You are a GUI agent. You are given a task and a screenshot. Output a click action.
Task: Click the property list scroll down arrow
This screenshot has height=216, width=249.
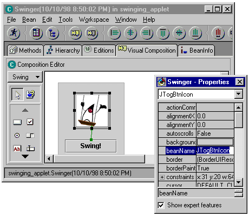point(238,182)
